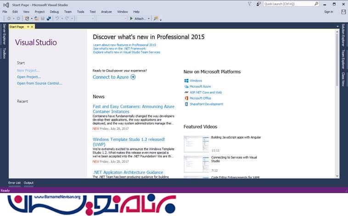Click the SharePoint Development icon
This screenshot has width=348, height=216.
(x=186, y=104)
